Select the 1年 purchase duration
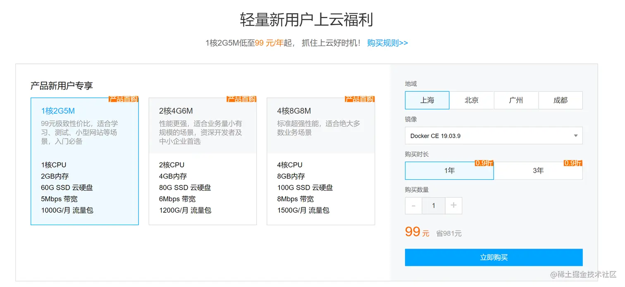 tap(449, 170)
